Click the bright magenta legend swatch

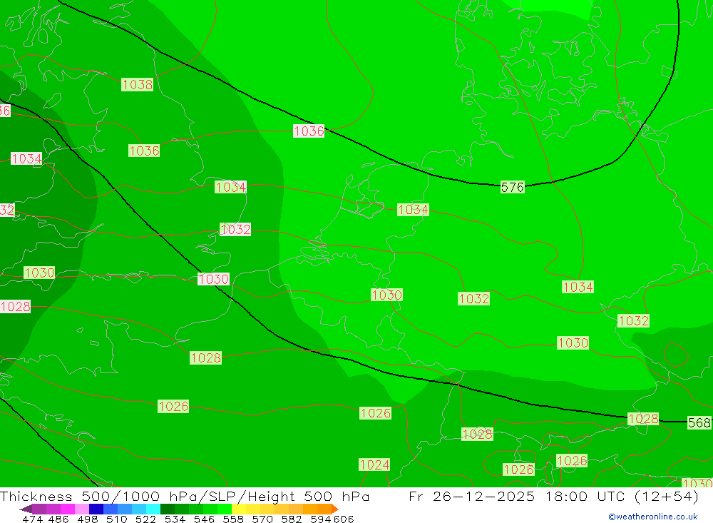tap(68, 509)
